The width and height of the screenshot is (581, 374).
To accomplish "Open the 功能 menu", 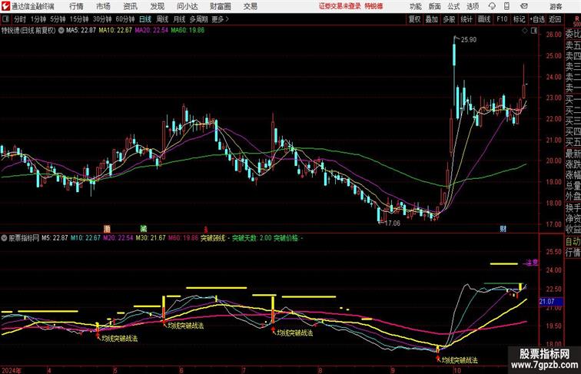I will coord(415,6).
